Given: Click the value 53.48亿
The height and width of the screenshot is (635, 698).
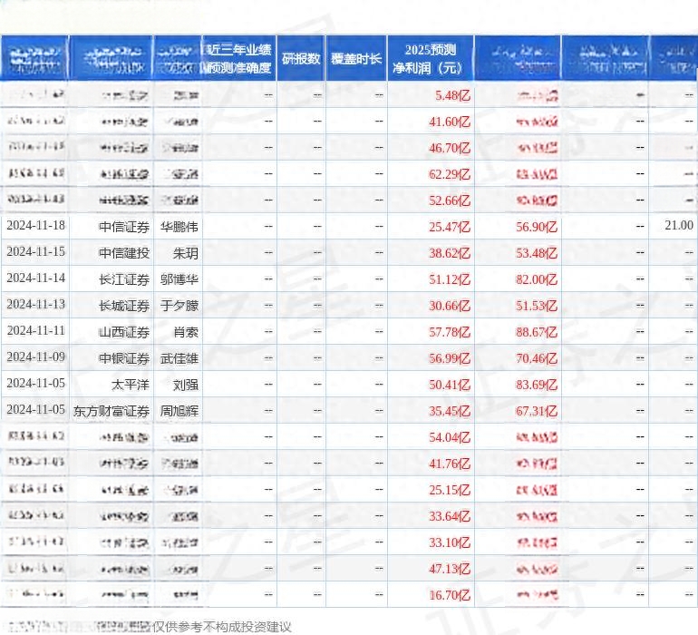Looking at the screenshot, I should 537,253.
